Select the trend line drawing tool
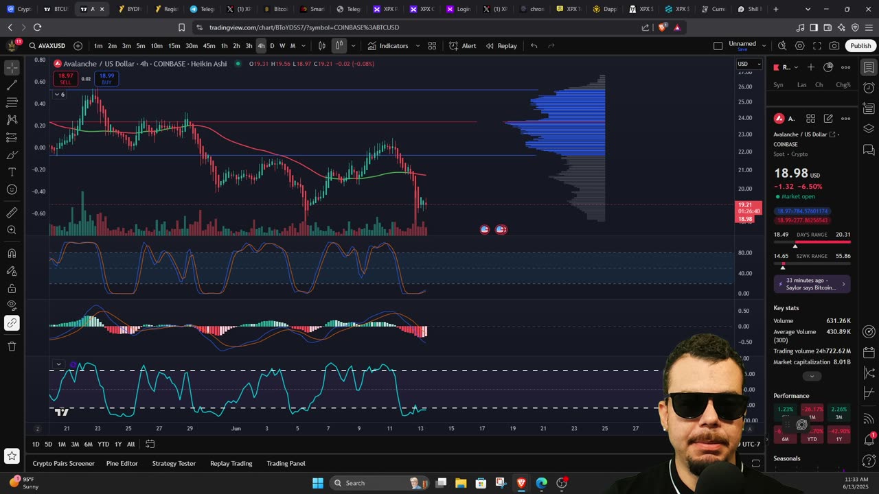This screenshot has height=494, width=879. click(x=12, y=85)
